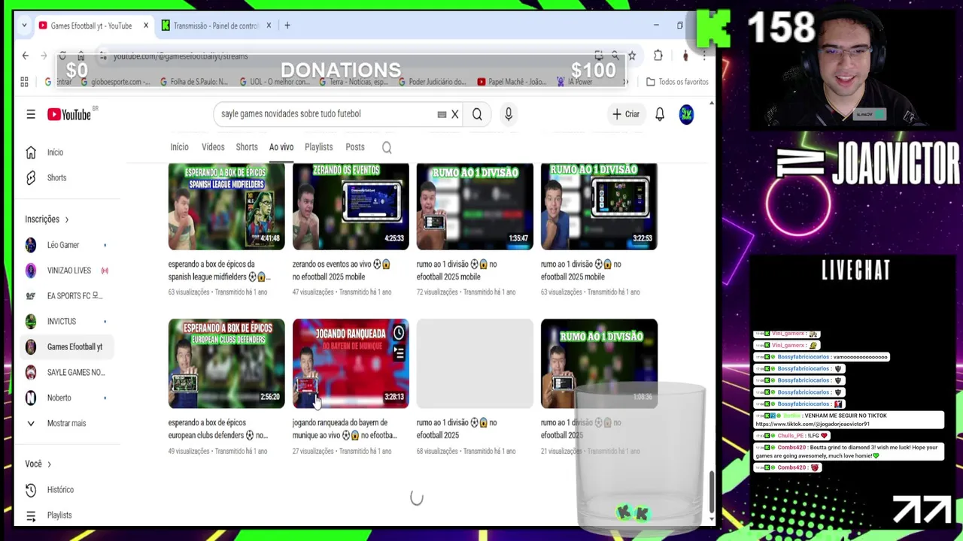Click 'esperando a box de épicos european' title
Image resolution: width=963 pixels, height=541 pixels.
point(218,429)
